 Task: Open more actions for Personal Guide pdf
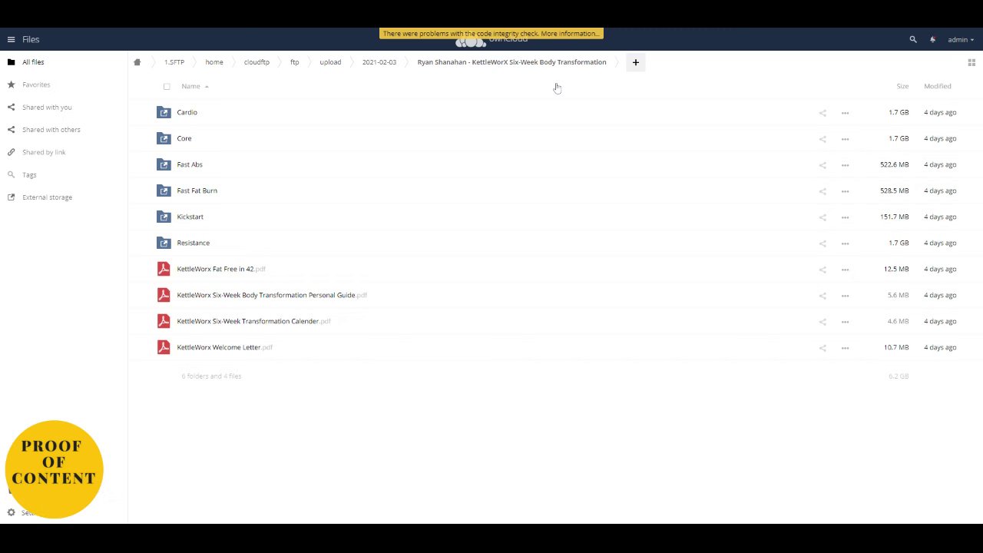845,296
